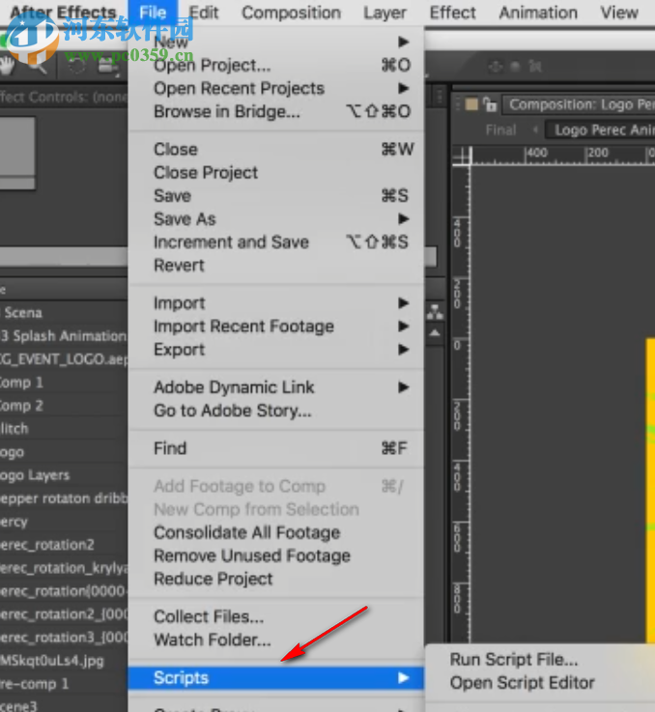Choose Revert in the File menu
This screenshot has height=712, width=655.
tap(276, 265)
